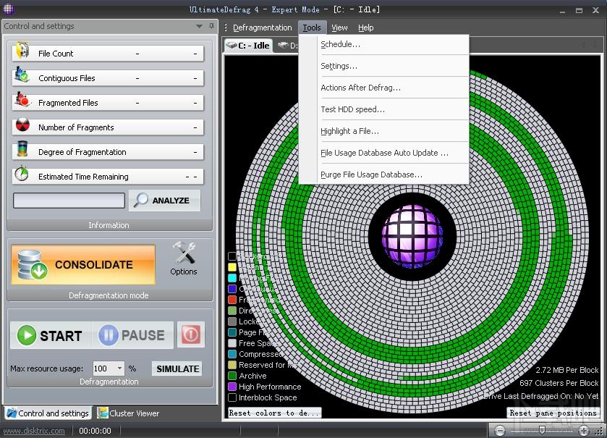Click the SIMULATE button
This screenshot has height=438, width=607.
coord(177,368)
